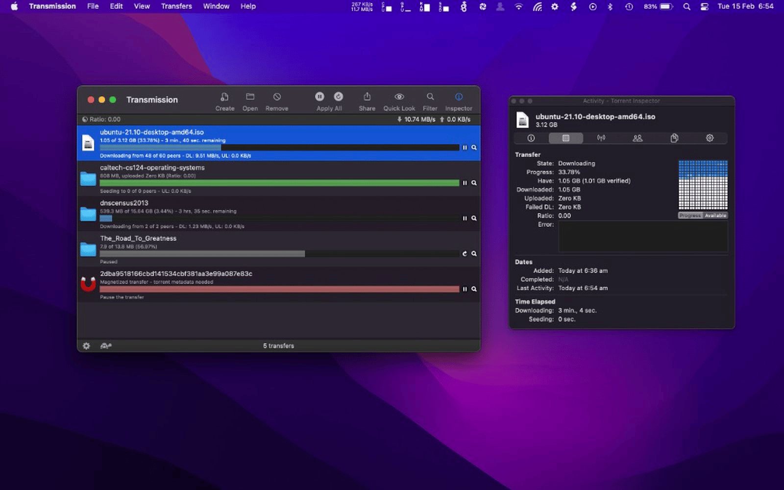784x490 pixels.
Task: Click the Create toolbar button
Action: pyautogui.click(x=224, y=100)
